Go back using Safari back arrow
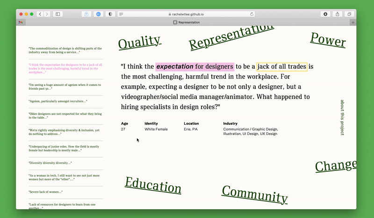Image resolution: width=374 pixels, height=218 pixels. [x=40, y=14]
